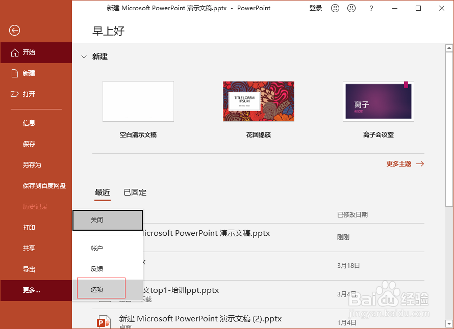454x329 pixels.
Task: Select the 最近 files tab
Action: (x=103, y=193)
